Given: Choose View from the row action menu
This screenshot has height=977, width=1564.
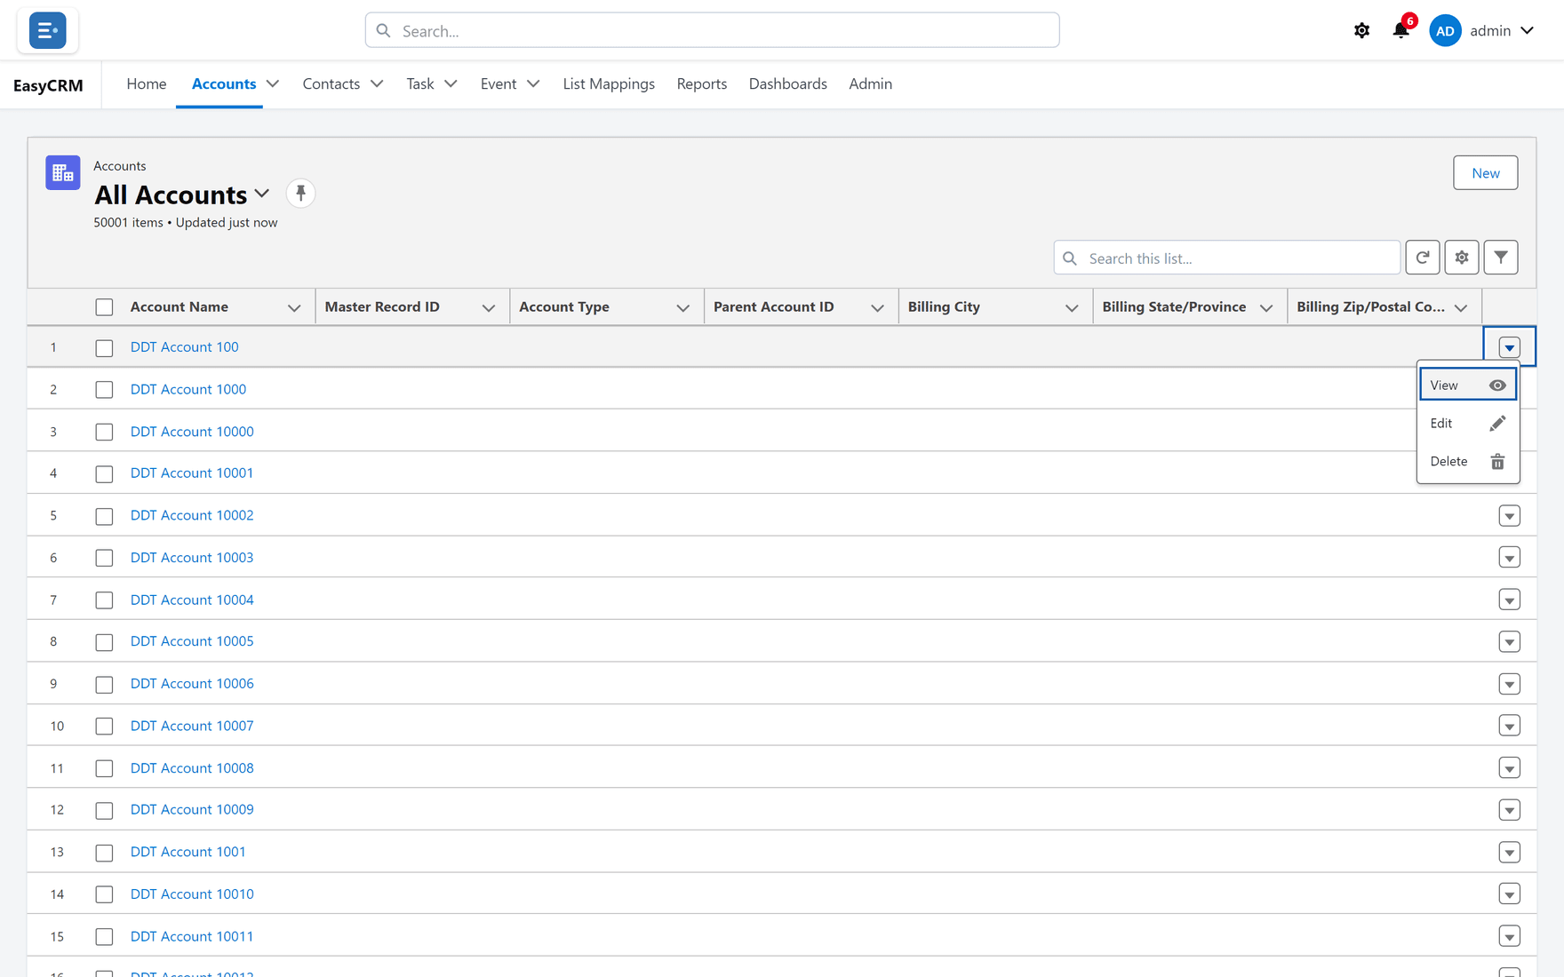Looking at the screenshot, I should click(1467, 385).
